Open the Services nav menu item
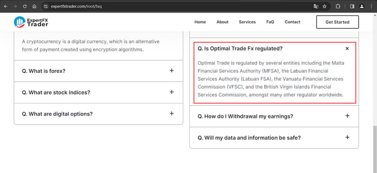 point(247,22)
